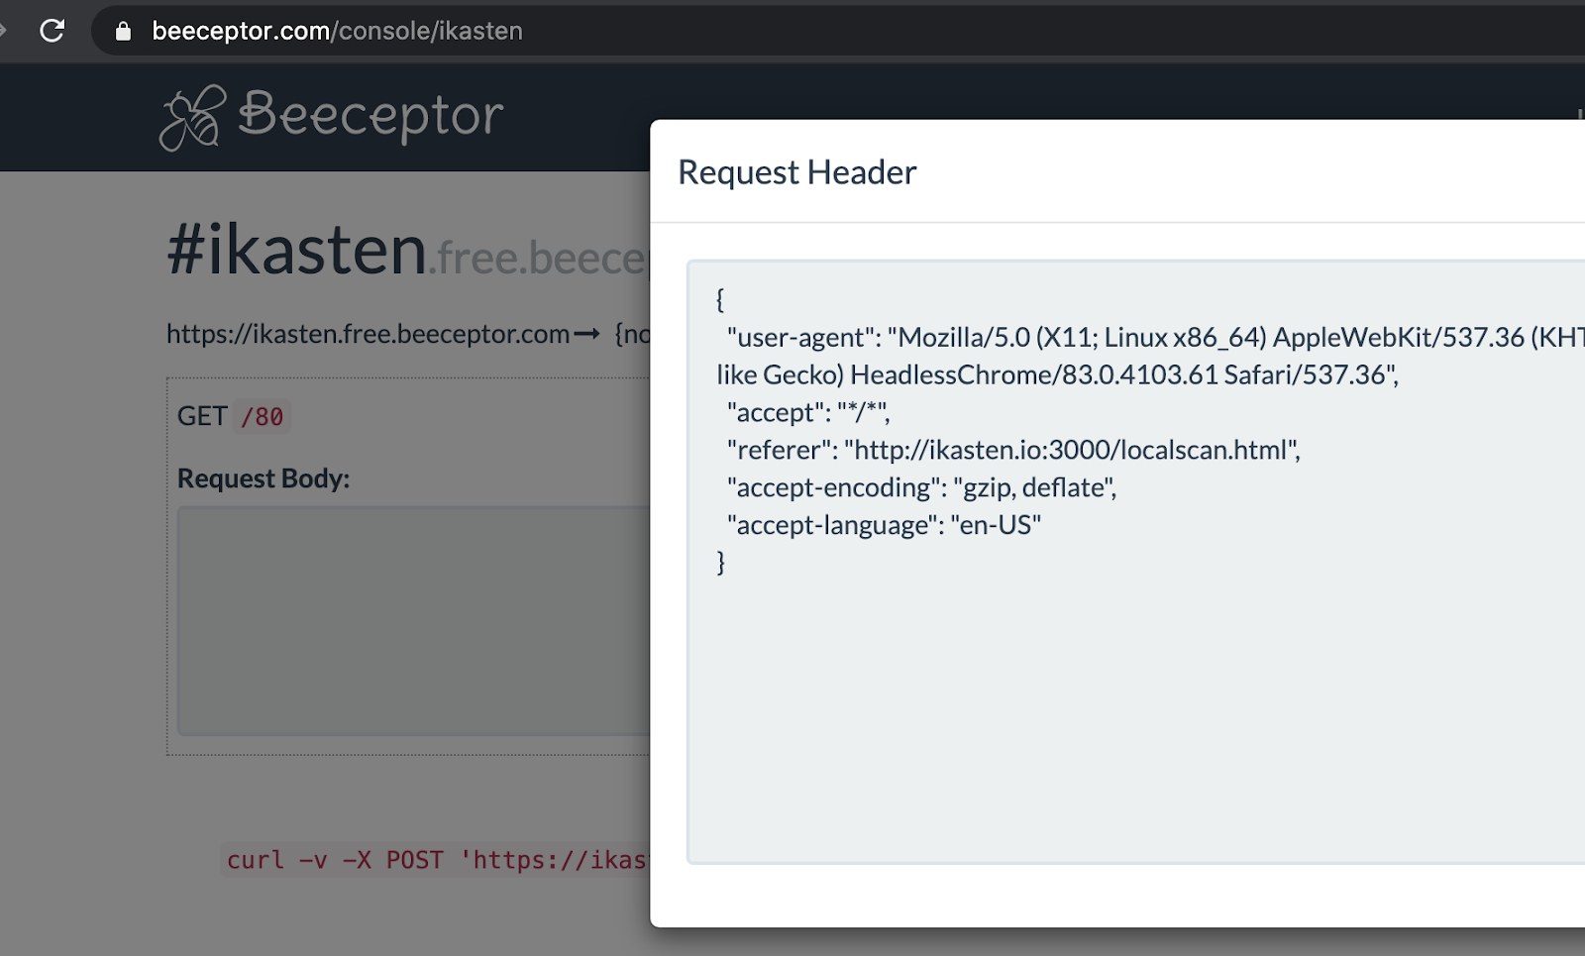
Task: Click the /80 path code label
Action: click(x=262, y=416)
